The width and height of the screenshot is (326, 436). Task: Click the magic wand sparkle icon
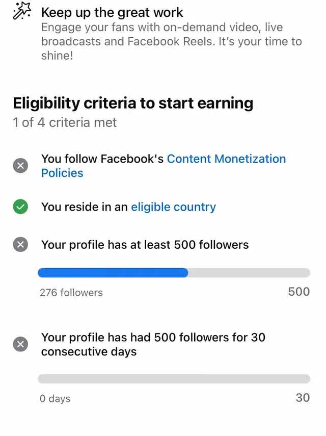22,11
